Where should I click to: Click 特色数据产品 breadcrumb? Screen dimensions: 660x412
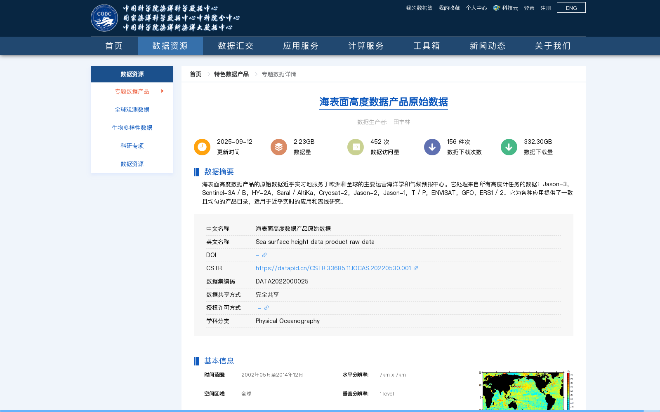231,74
